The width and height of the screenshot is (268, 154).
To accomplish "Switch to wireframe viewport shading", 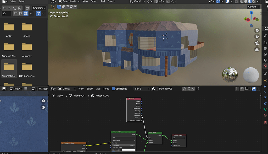I will coord(242,1).
